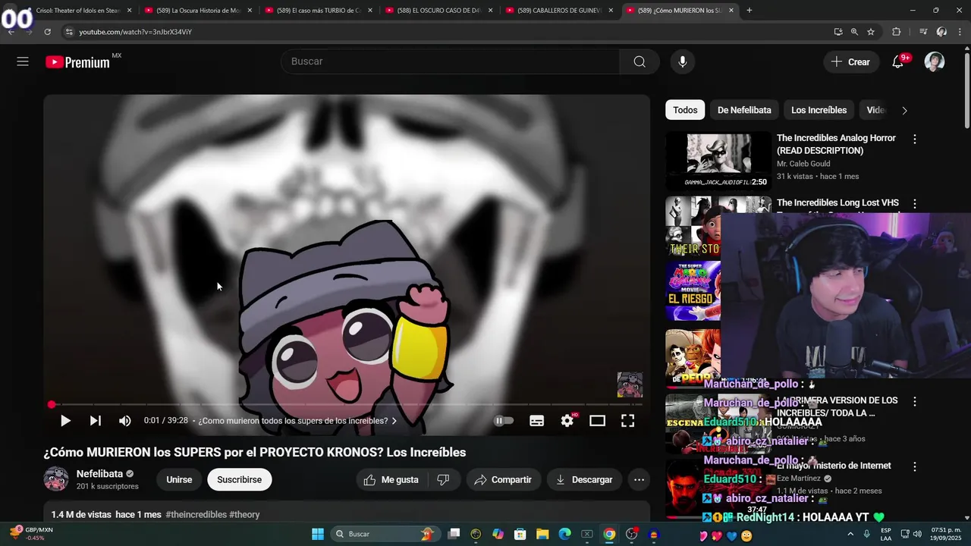Image resolution: width=971 pixels, height=546 pixels.
Task: Select the Los Increíbles filter chip
Action: click(x=819, y=110)
